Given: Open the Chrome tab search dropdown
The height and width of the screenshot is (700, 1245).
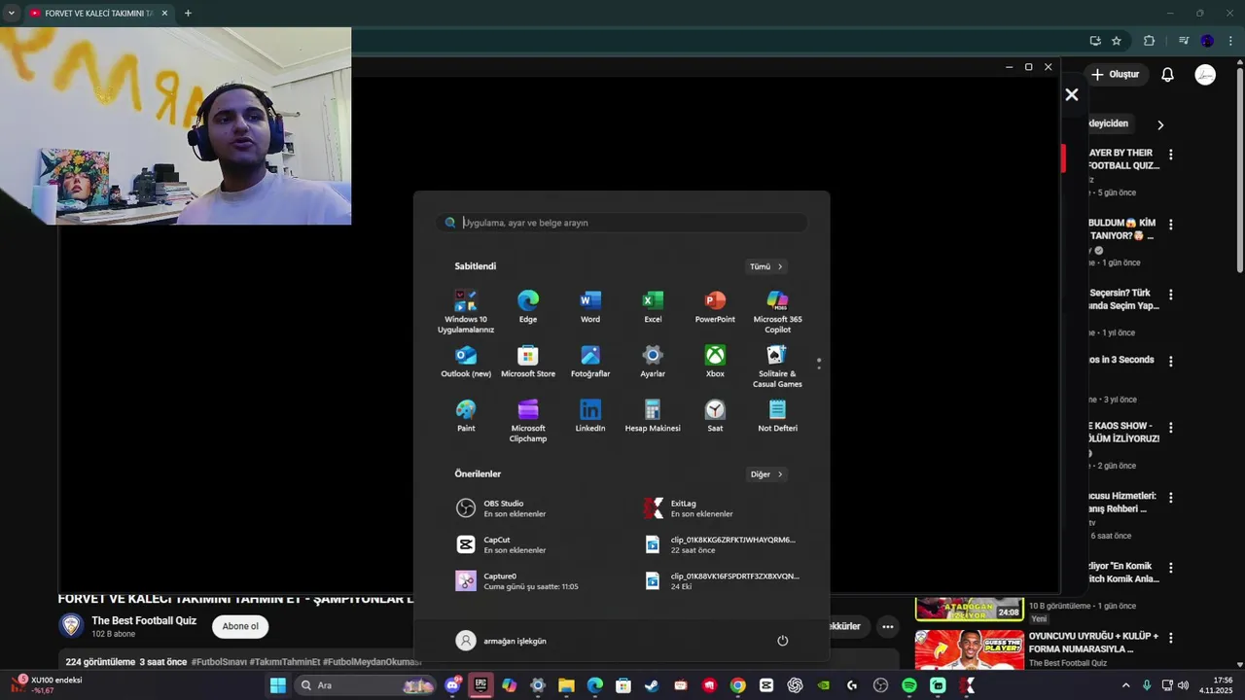Looking at the screenshot, I should tap(12, 14).
